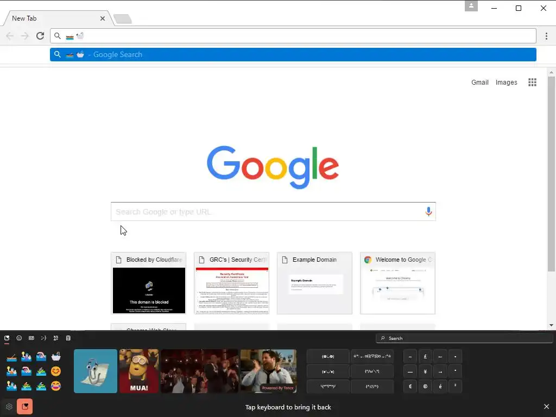Insert the canoe emoji

11,356
